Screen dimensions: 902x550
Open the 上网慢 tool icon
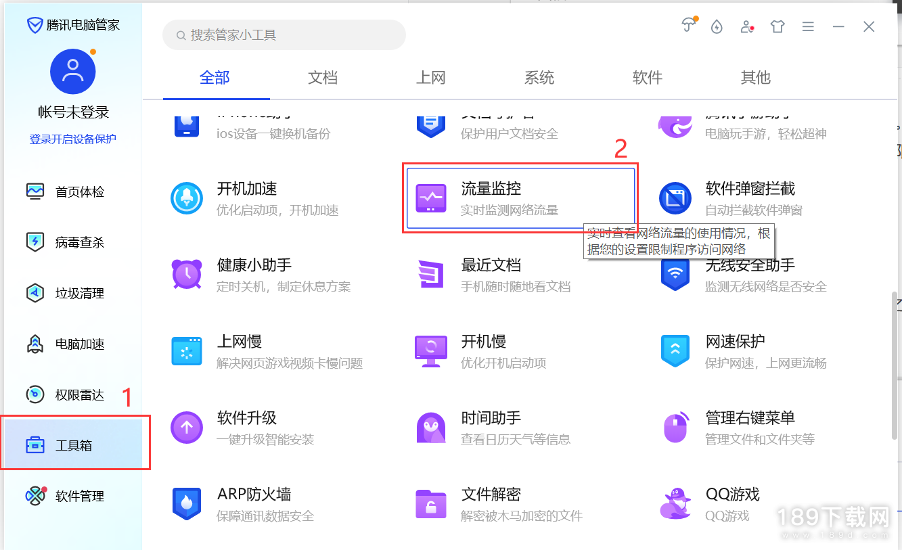(x=187, y=350)
